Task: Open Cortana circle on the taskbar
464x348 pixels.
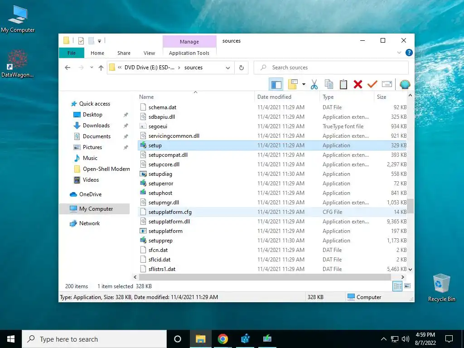Action: (177, 339)
